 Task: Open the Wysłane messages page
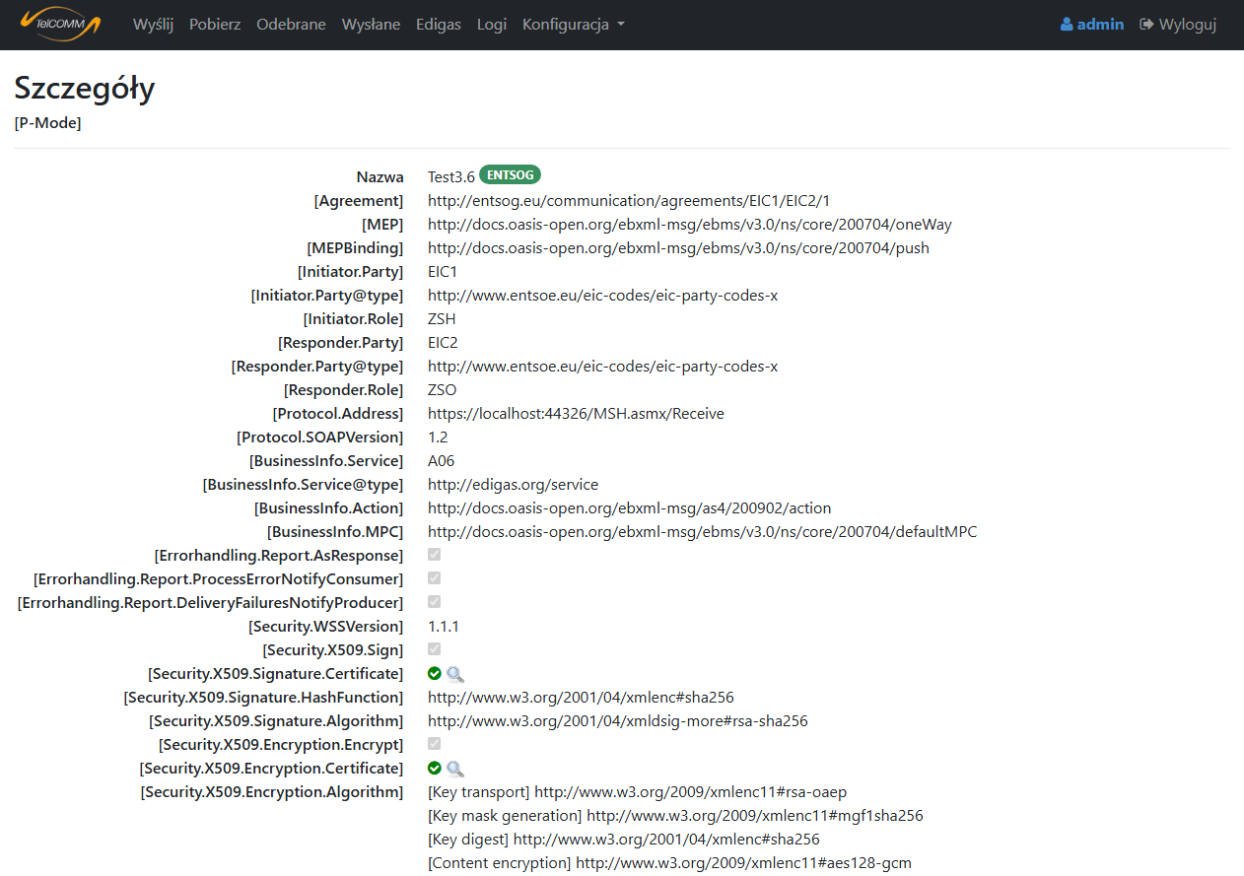371,25
